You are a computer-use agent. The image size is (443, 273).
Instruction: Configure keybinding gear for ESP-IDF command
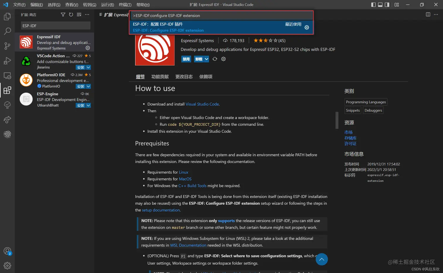tap(307, 27)
